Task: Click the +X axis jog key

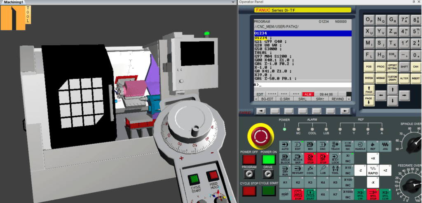Action: [x=373, y=159]
